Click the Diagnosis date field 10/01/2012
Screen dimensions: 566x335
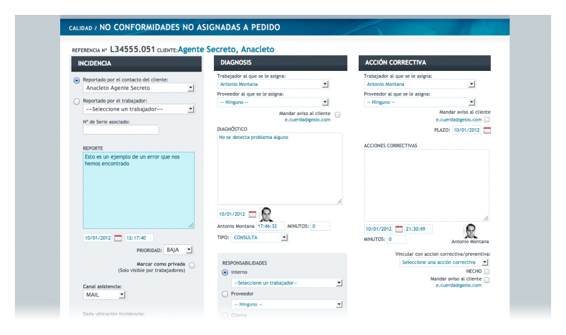232,214
